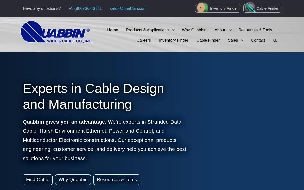Select Resources & Tools in the navigation bar
This screenshot has width=304, height=190.
(255, 30)
